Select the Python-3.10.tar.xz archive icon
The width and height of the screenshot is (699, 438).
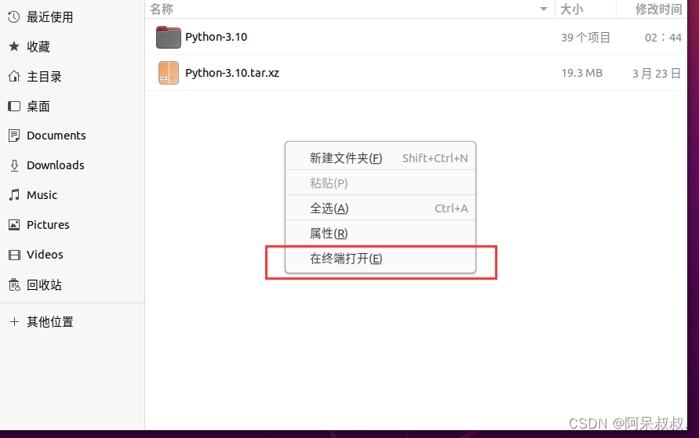168,73
